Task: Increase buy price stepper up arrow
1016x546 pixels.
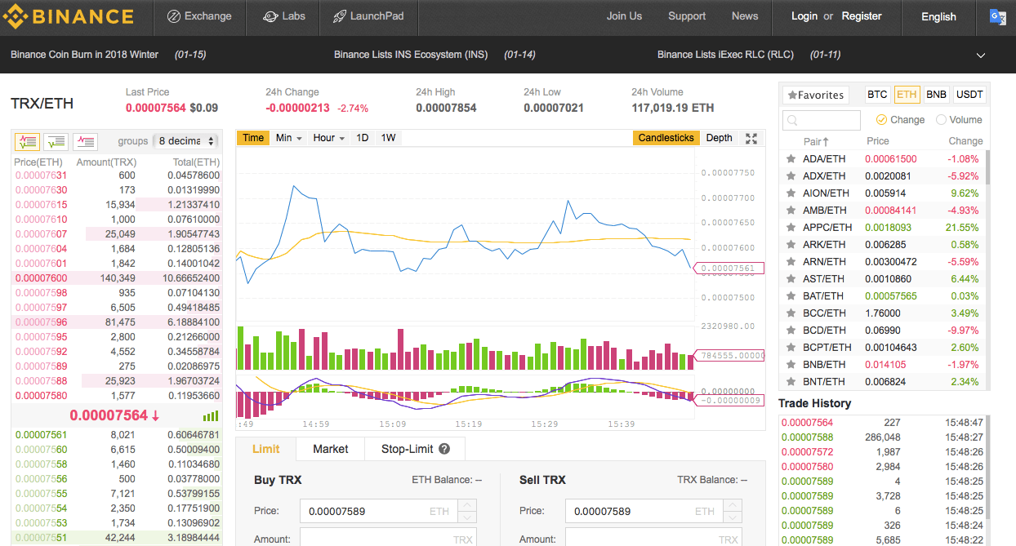Action: pos(466,506)
